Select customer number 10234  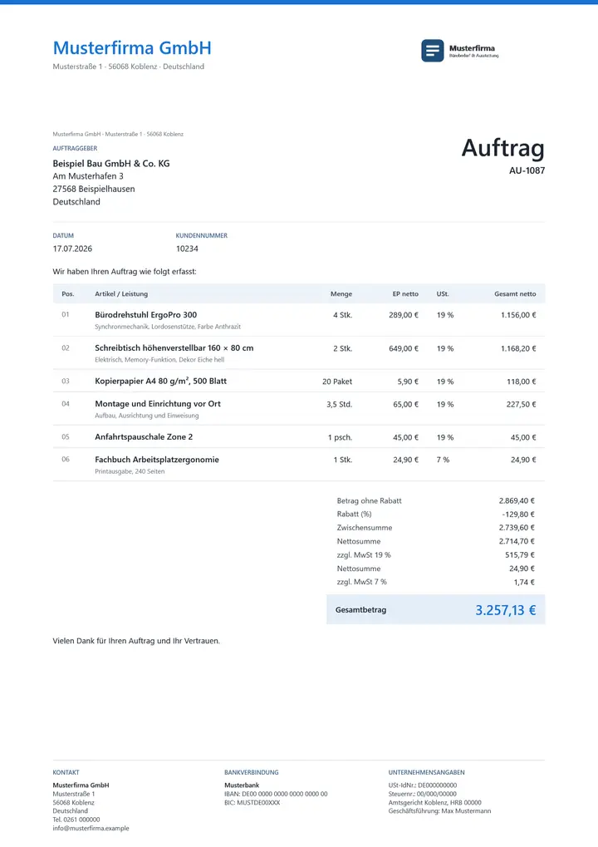pos(187,249)
